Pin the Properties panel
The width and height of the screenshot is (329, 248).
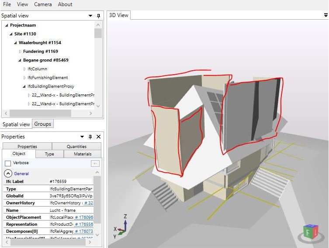(x=90, y=137)
